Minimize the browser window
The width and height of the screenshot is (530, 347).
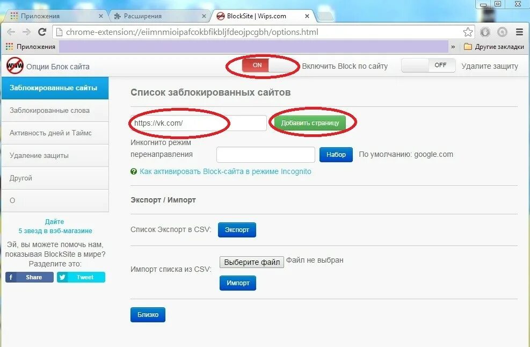tap(483, 4)
